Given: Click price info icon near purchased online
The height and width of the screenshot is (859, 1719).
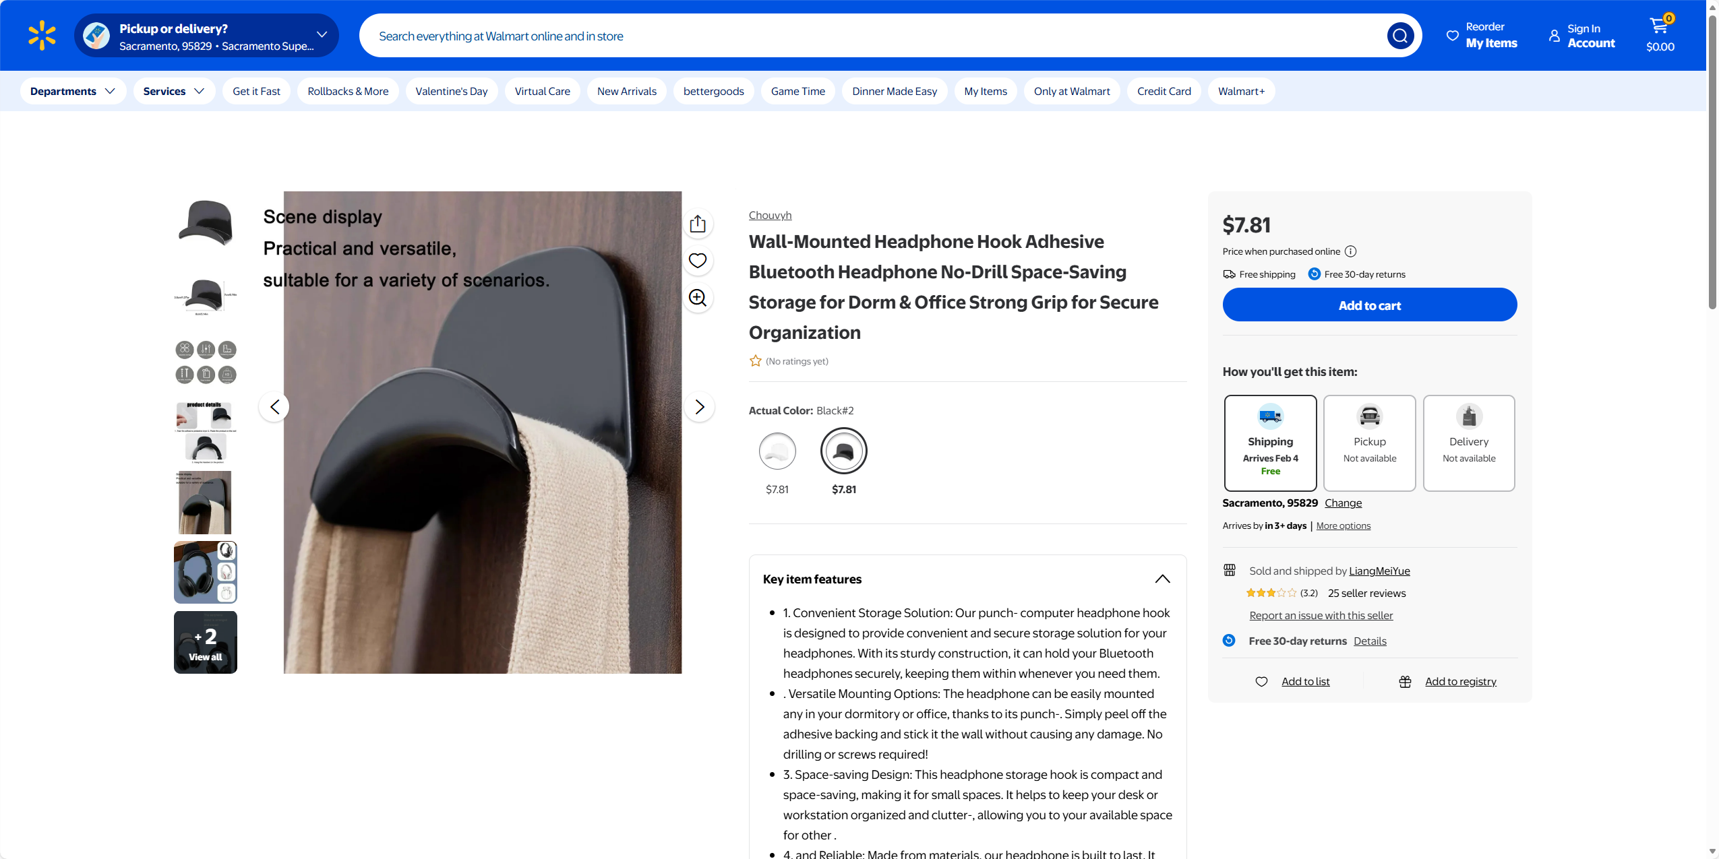Looking at the screenshot, I should click(1350, 251).
